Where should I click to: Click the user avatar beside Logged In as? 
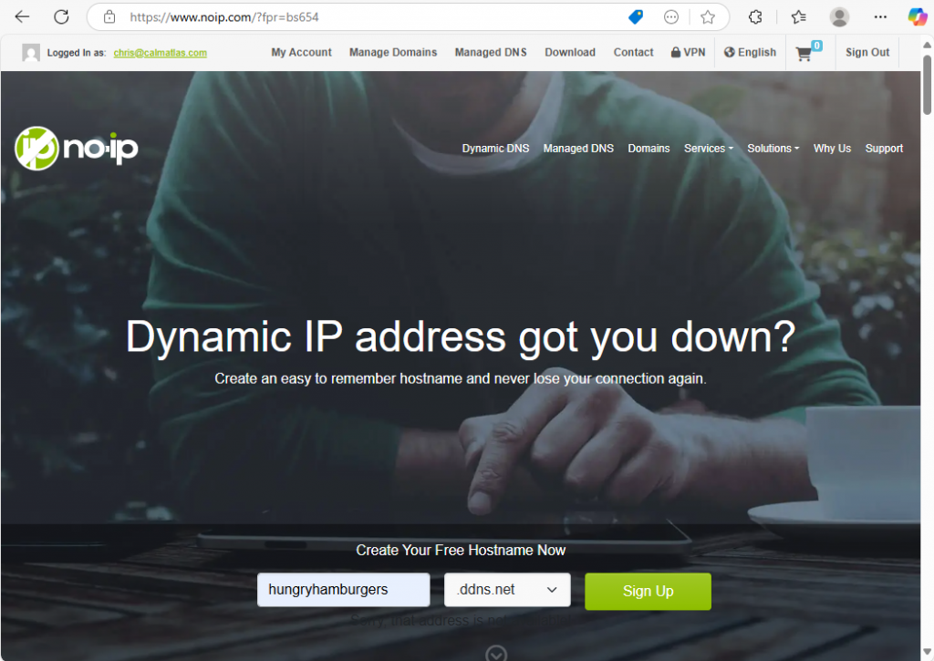(x=31, y=52)
